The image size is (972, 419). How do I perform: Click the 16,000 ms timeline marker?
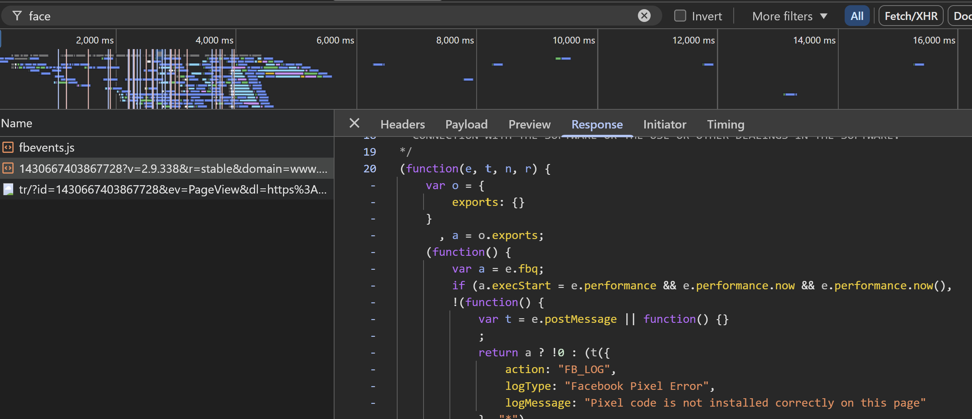tap(934, 40)
